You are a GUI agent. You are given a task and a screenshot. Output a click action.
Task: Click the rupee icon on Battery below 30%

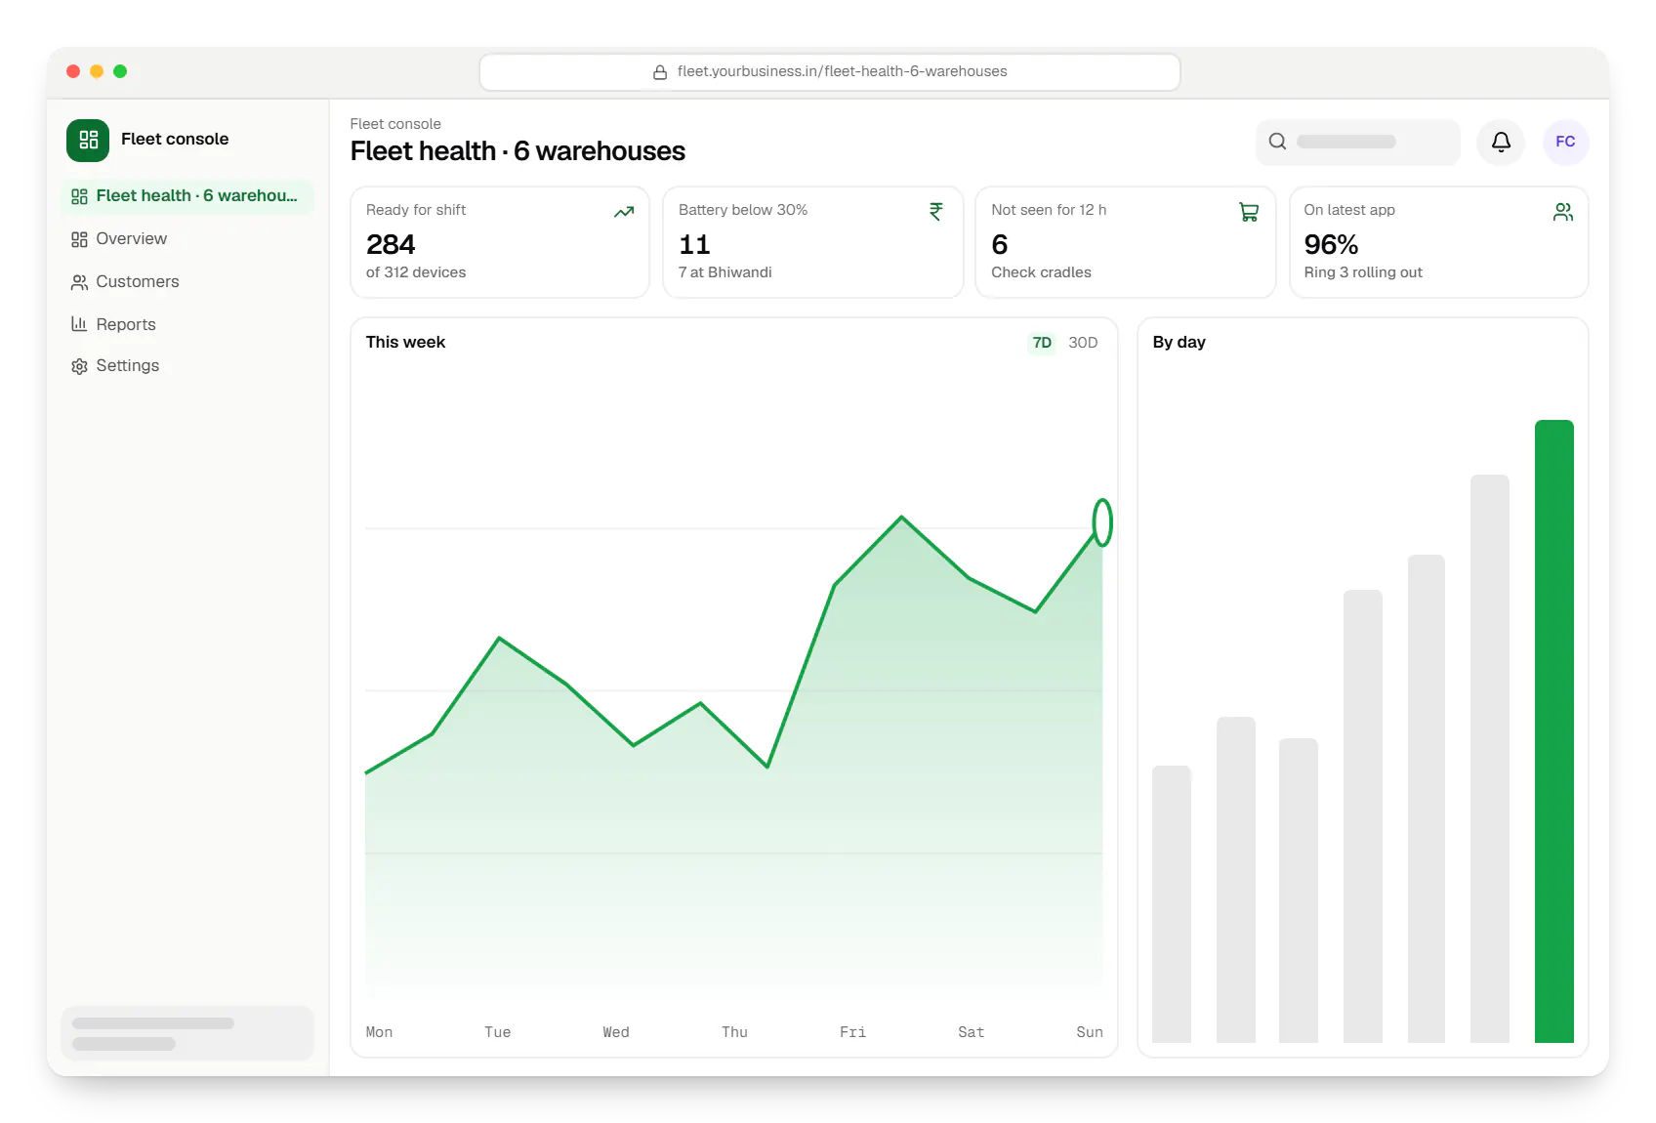(x=936, y=212)
